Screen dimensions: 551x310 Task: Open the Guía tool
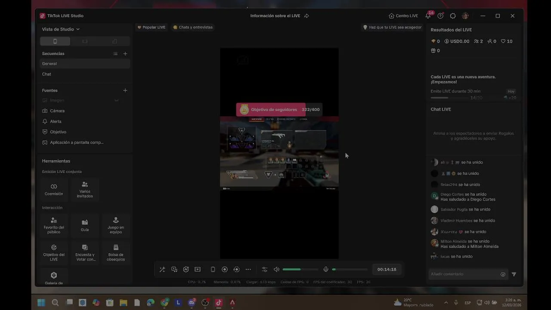point(85,226)
